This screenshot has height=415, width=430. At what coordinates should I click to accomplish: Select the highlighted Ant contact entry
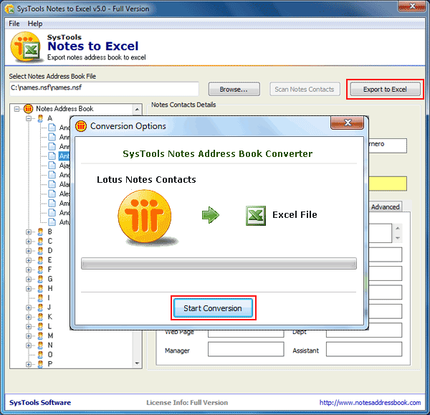click(x=64, y=156)
